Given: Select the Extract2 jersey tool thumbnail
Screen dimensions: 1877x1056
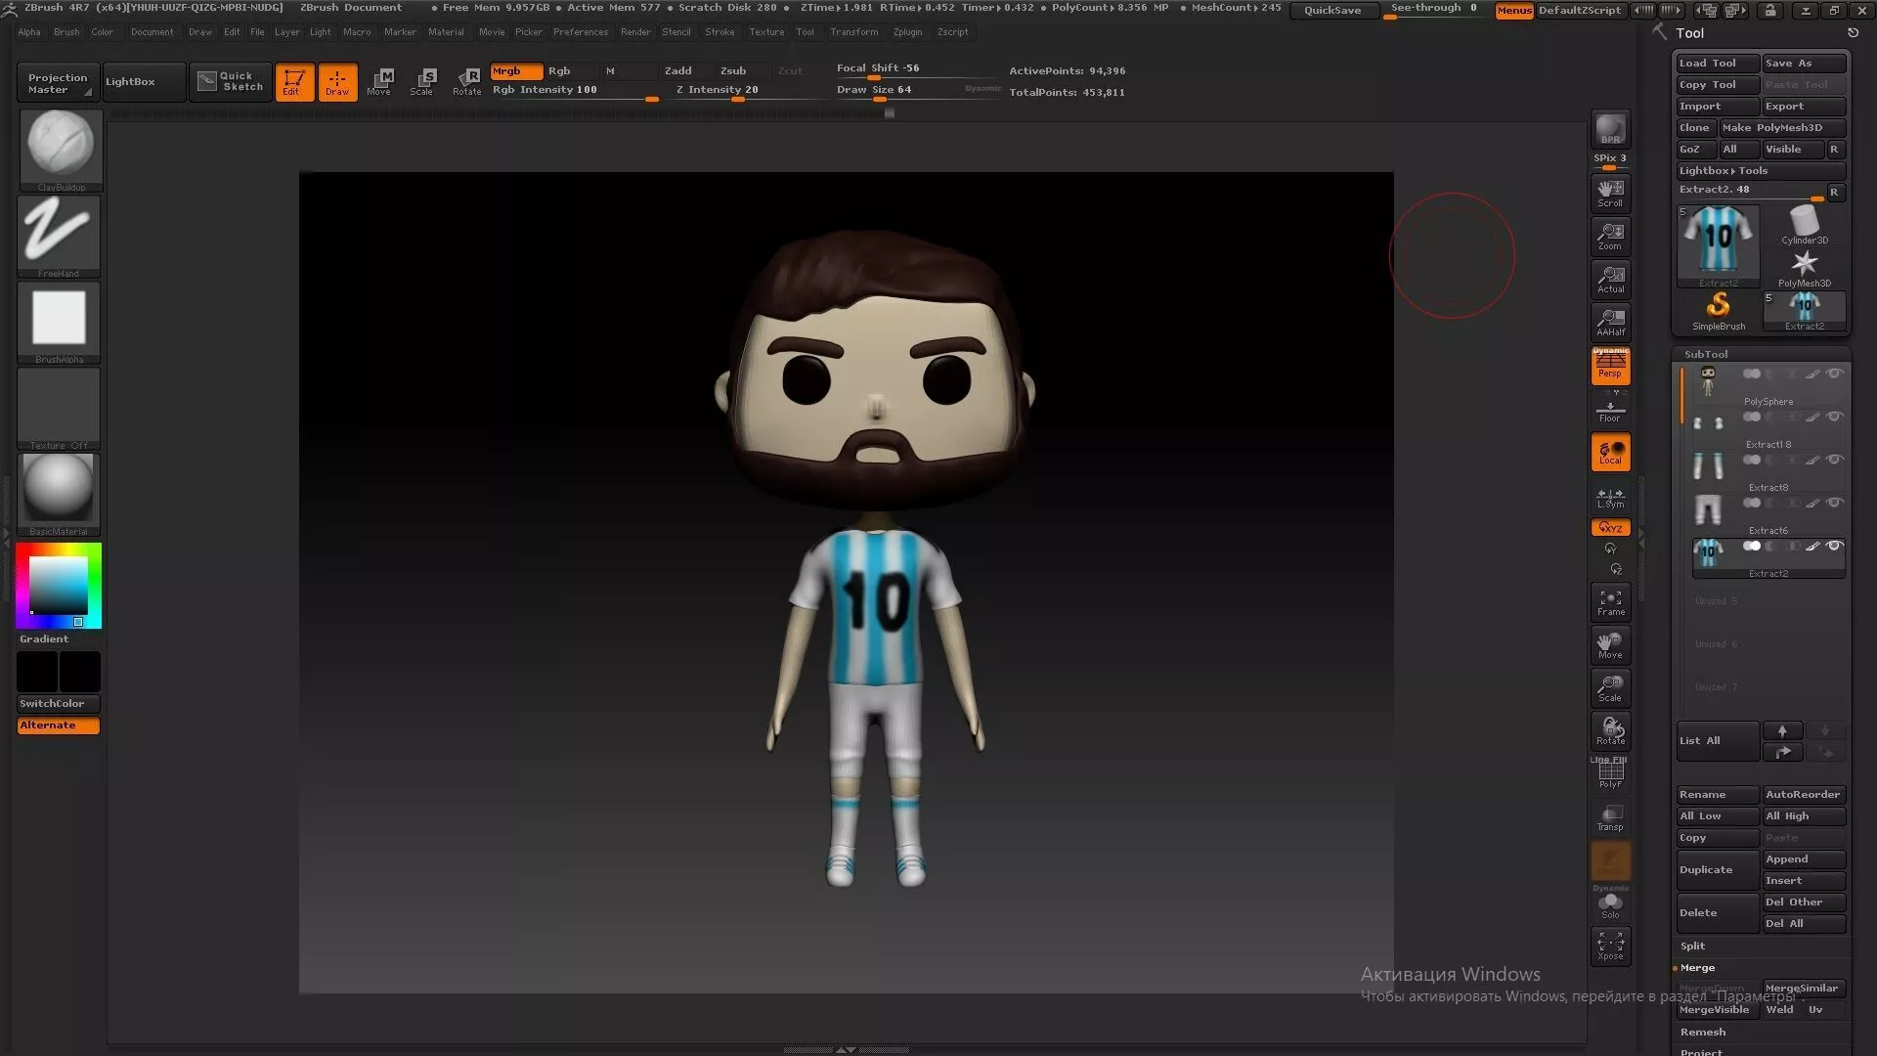Looking at the screenshot, I should [x=1719, y=244].
